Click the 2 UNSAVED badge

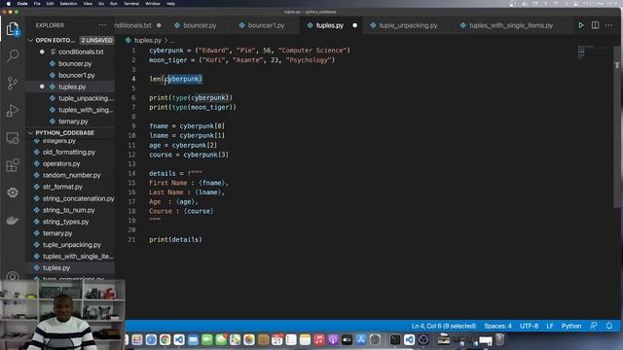[97, 41]
